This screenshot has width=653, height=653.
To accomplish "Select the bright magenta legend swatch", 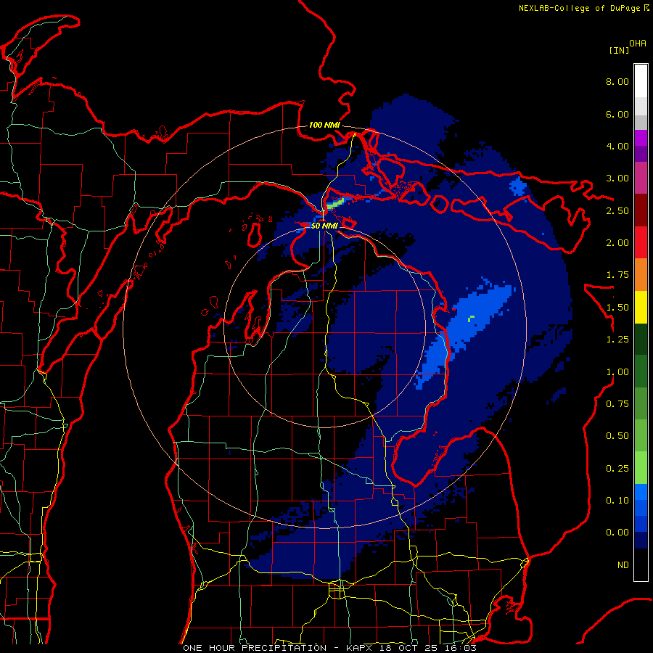I will tap(641, 138).
